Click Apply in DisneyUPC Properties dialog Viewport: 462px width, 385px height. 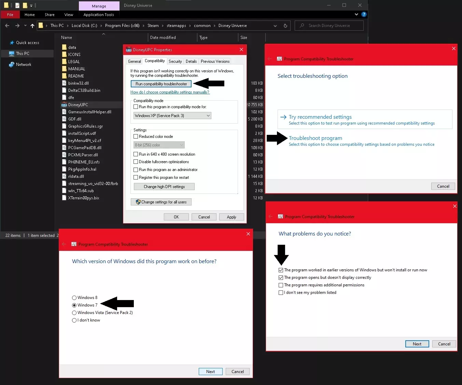(232, 217)
